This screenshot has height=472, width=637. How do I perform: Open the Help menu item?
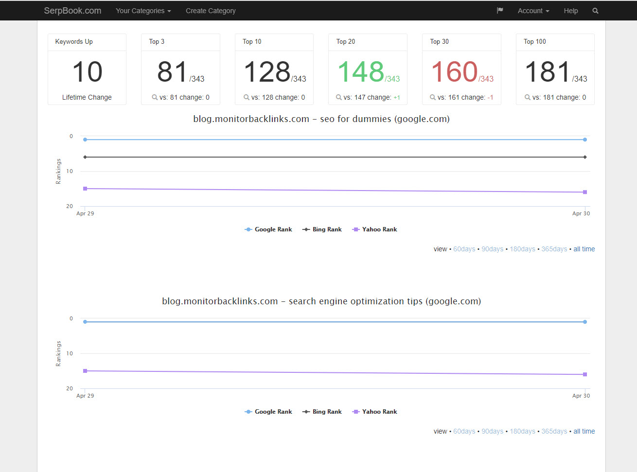click(570, 11)
